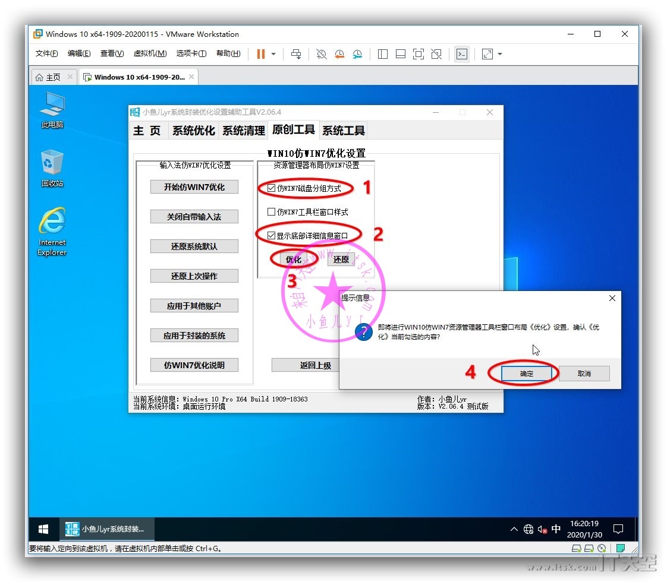Click the send Ctrl+Alt+Del toolbar icon
The height and width of the screenshot is (582, 667).
click(x=296, y=54)
